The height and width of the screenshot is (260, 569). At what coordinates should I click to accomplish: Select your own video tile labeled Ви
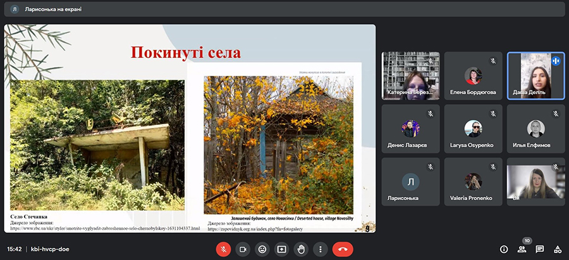[x=536, y=182]
